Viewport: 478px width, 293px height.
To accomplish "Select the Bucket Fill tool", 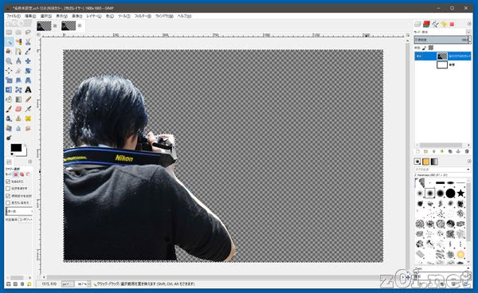I will [x=9, y=100].
